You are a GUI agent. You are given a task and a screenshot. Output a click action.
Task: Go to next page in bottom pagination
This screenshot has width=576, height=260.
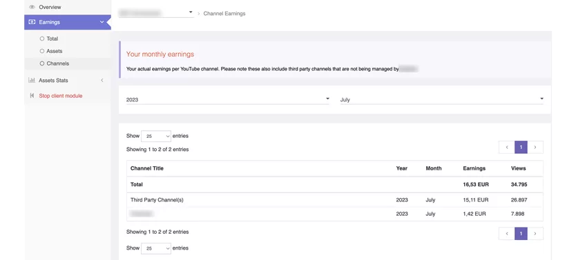tap(535, 234)
